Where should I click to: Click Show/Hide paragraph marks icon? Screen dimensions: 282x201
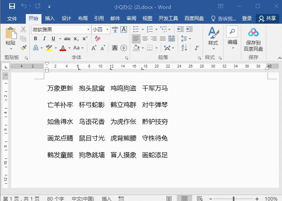197,48
